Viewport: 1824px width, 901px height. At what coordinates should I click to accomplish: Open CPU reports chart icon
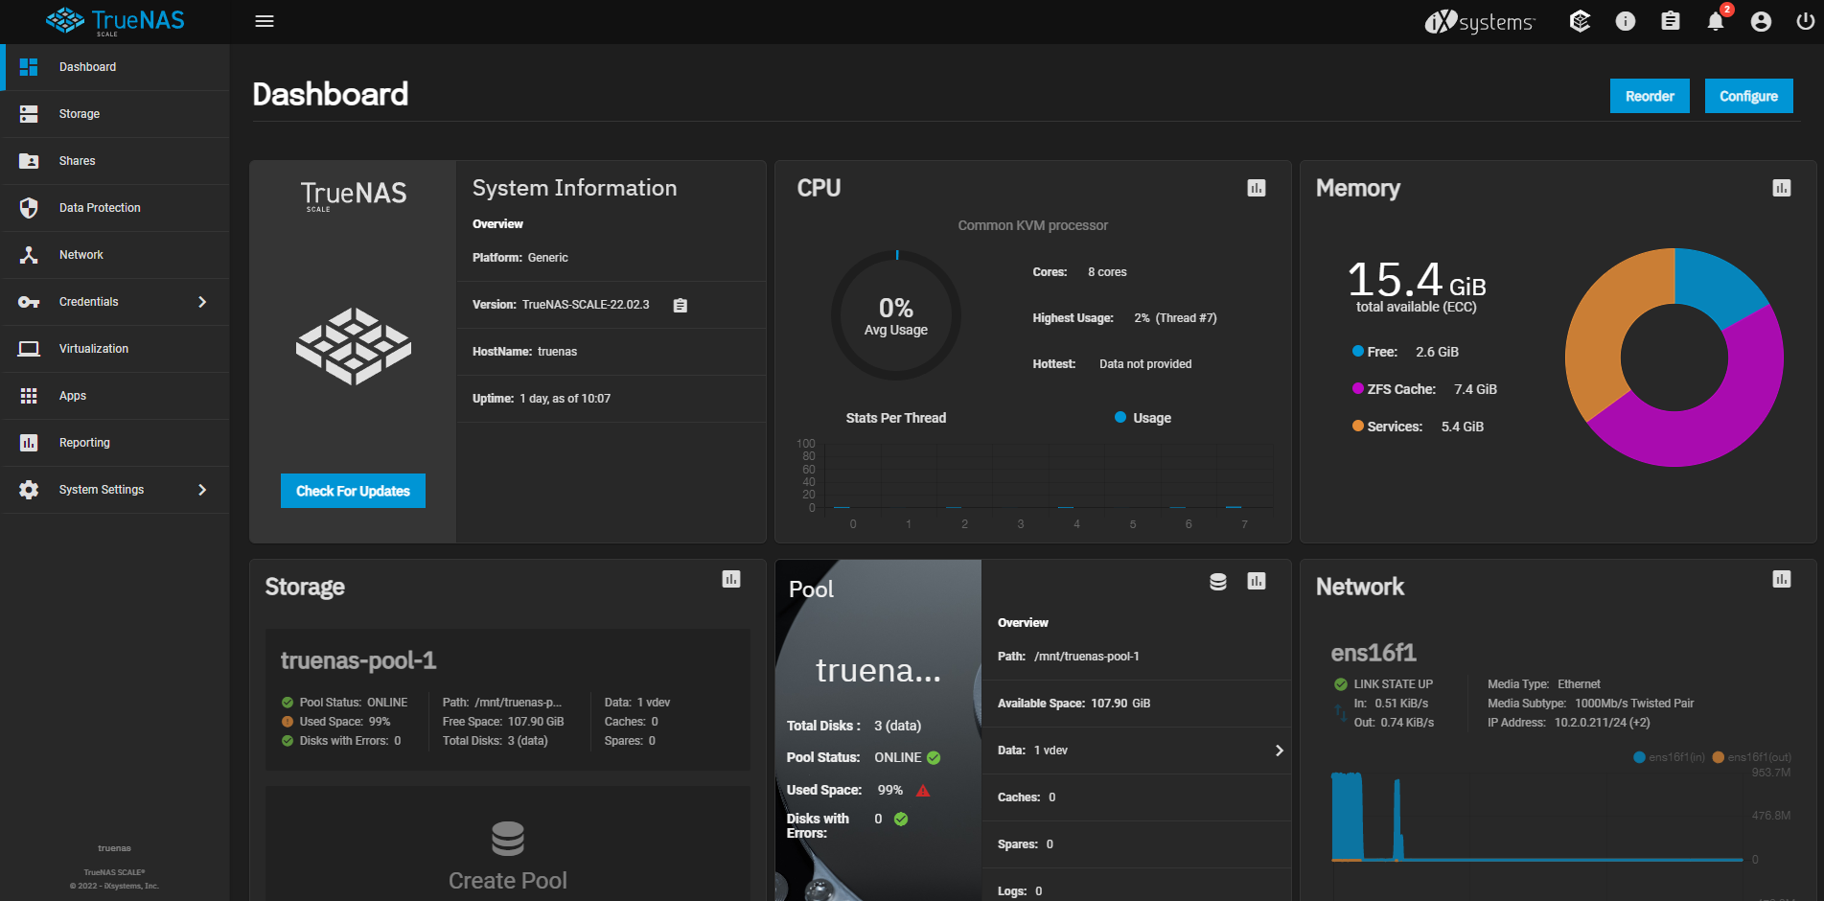point(1257,188)
